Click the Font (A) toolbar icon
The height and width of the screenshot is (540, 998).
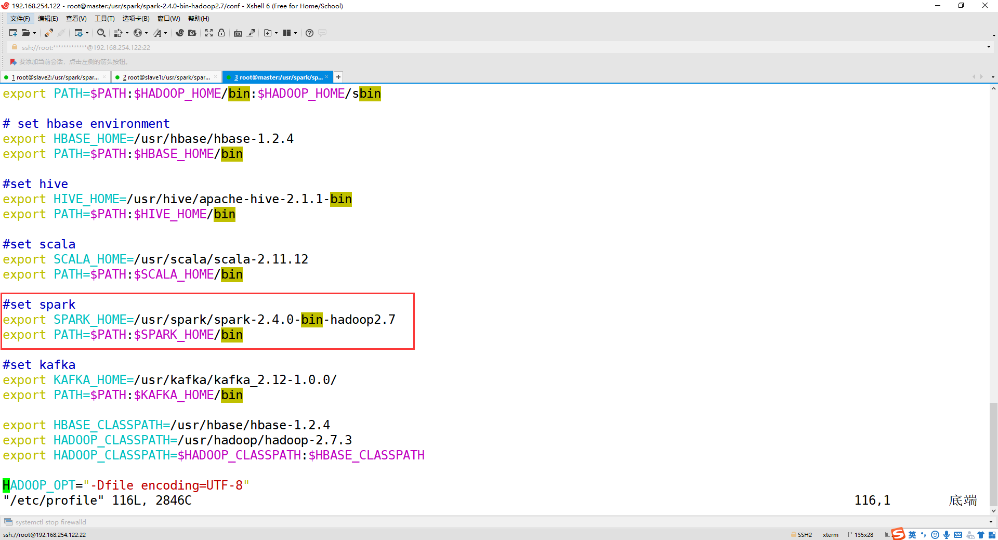(x=157, y=33)
